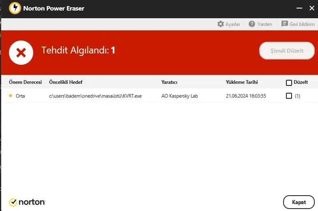This screenshot has width=318, height=211.
Task: Sort by the Öncelikli Hedef column header
Action: 66,82
